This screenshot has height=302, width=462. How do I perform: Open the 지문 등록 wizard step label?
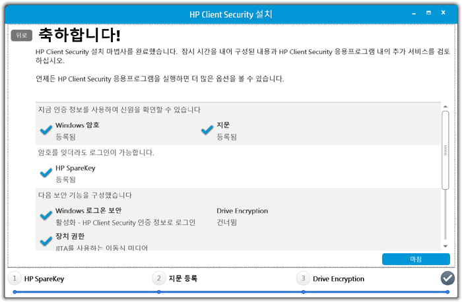click(183, 279)
